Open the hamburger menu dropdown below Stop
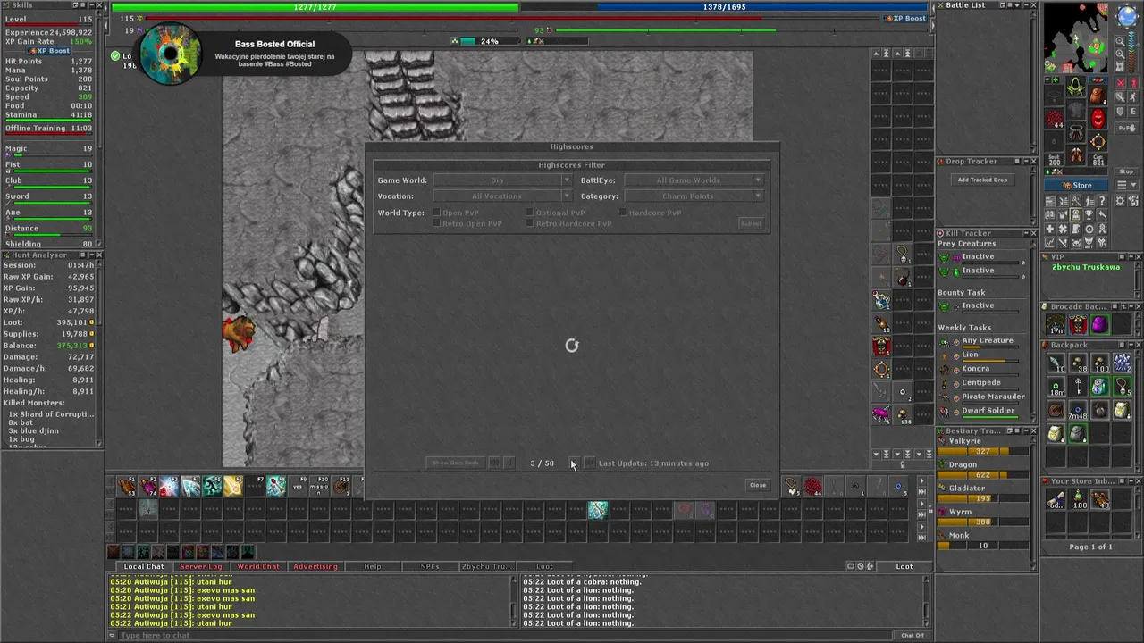This screenshot has height=643, width=1144. (x=1126, y=185)
